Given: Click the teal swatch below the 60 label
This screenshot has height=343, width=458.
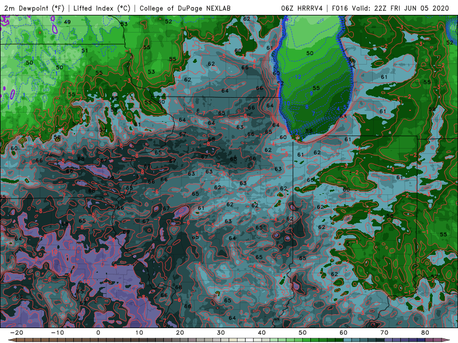Looking at the screenshot, I should (x=348, y=340).
